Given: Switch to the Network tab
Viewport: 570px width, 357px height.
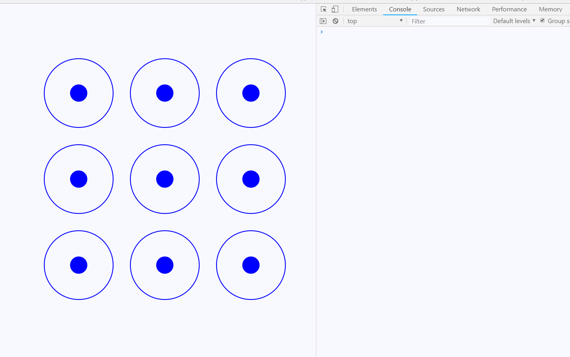Looking at the screenshot, I should coord(468,9).
